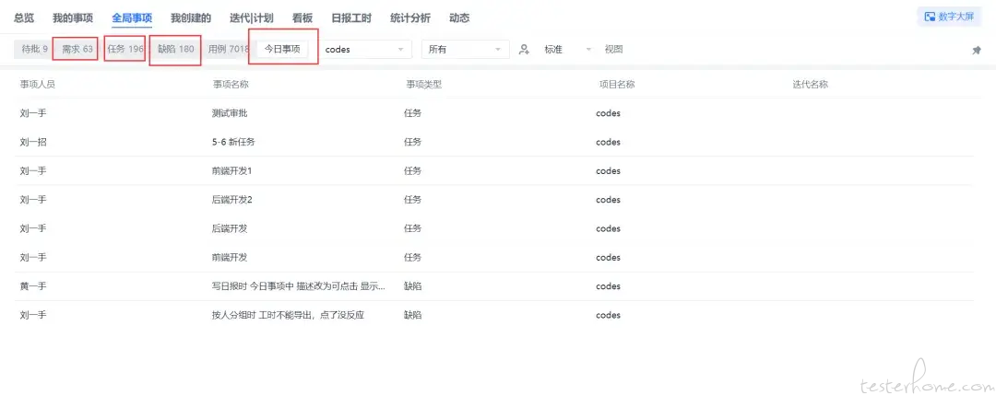Expand the codes project dropdown
This screenshot has width=996, height=407.
point(364,50)
